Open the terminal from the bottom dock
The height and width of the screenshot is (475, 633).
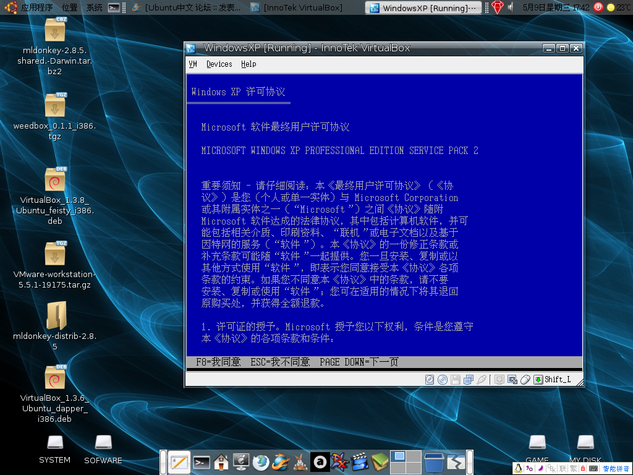click(202, 463)
